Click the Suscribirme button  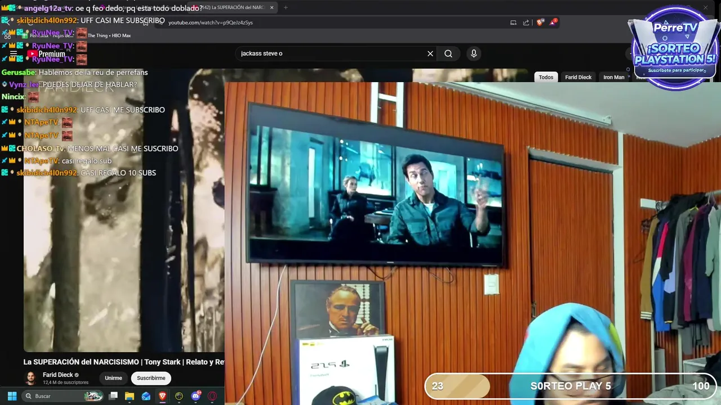(x=151, y=378)
